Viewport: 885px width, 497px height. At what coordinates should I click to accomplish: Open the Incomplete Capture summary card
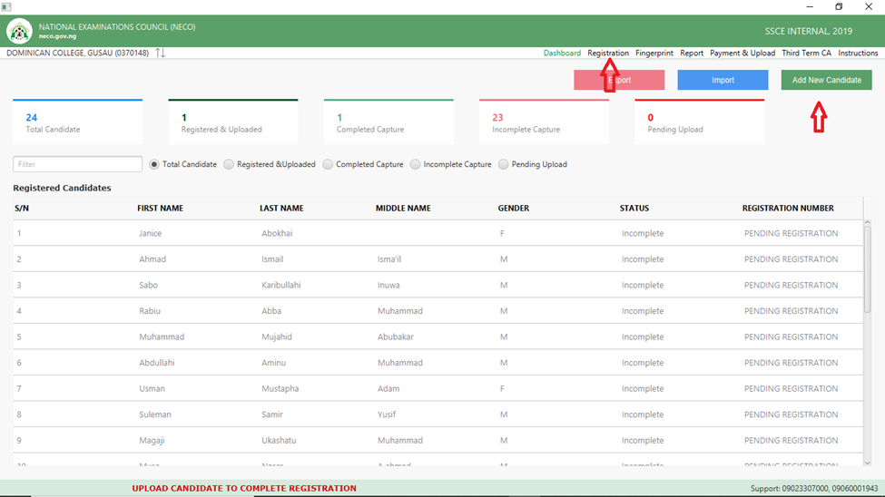pyautogui.click(x=543, y=122)
